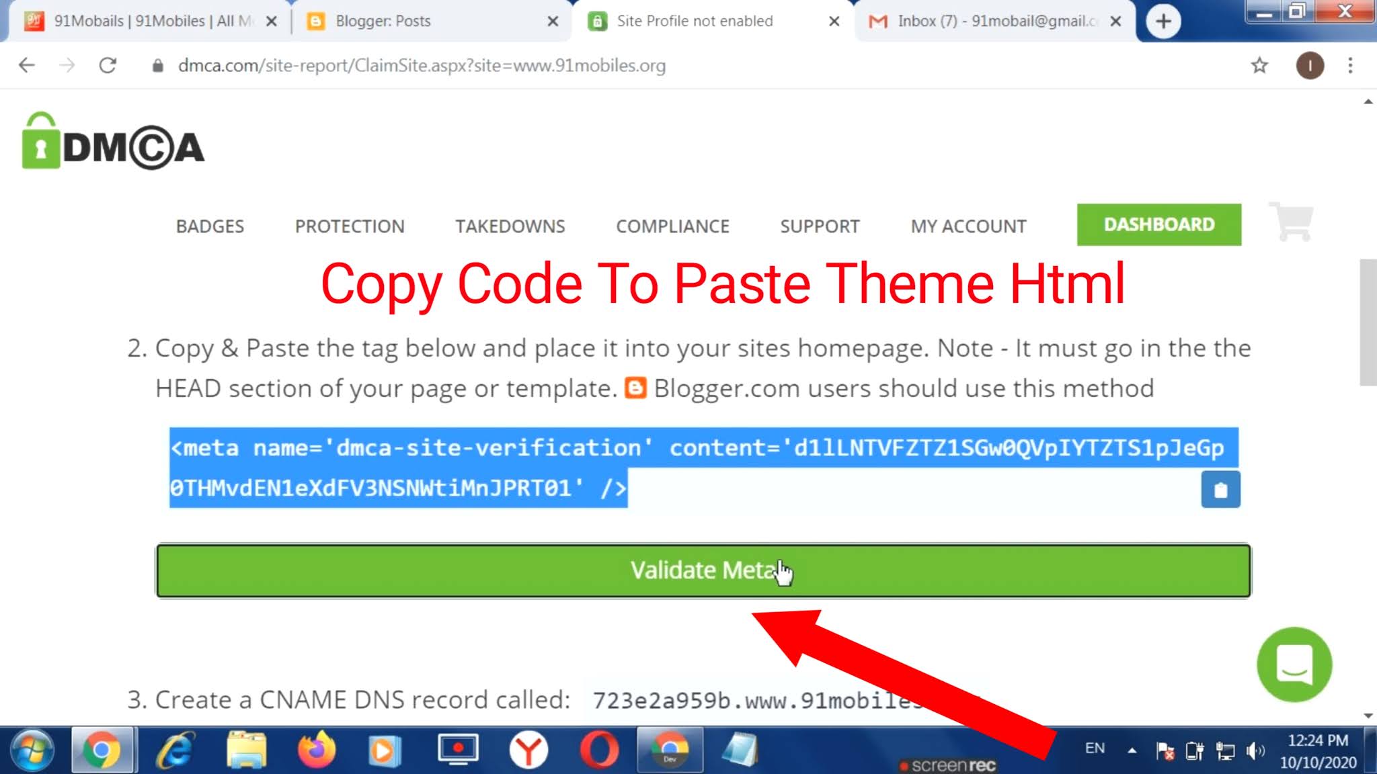This screenshot has height=774, width=1377.
Task: Launch Firefox from the taskbar
Action: (316, 750)
